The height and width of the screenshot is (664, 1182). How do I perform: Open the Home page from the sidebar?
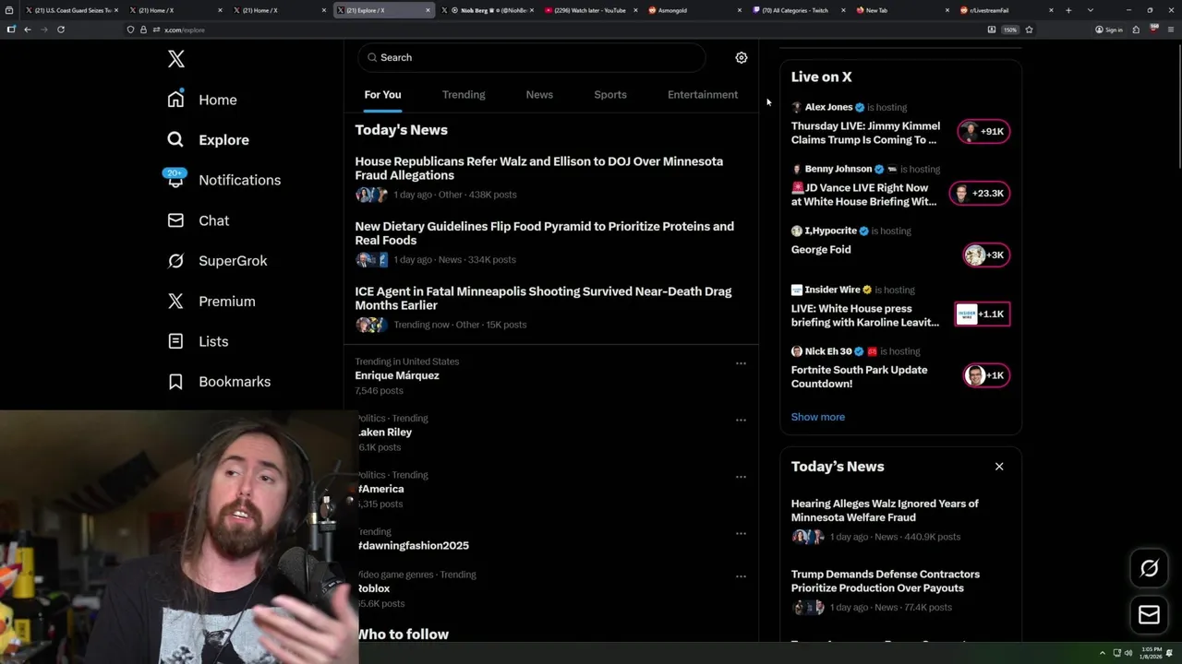tap(202, 100)
